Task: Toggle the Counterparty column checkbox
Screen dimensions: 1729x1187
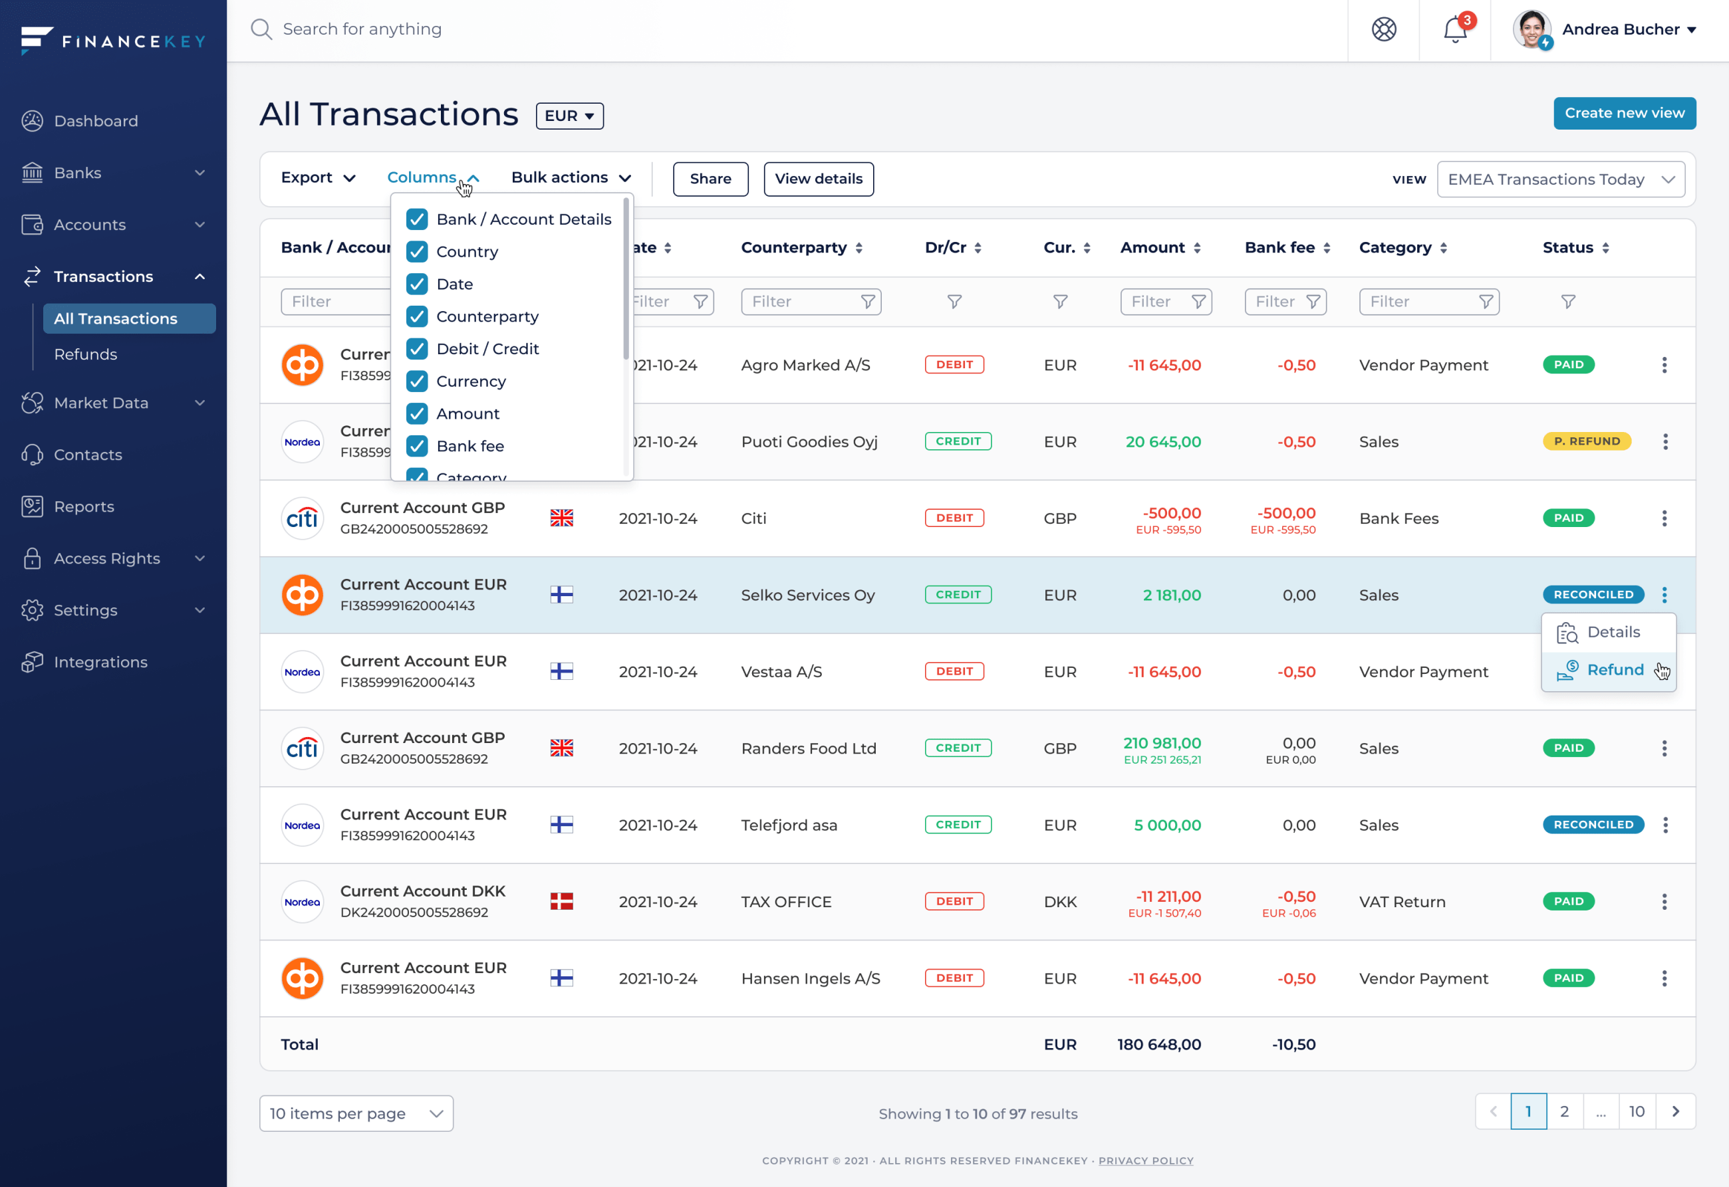Action: [x=417, y=317]
